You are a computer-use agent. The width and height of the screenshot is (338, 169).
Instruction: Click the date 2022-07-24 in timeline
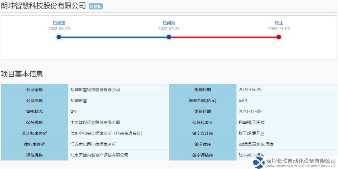169,29
